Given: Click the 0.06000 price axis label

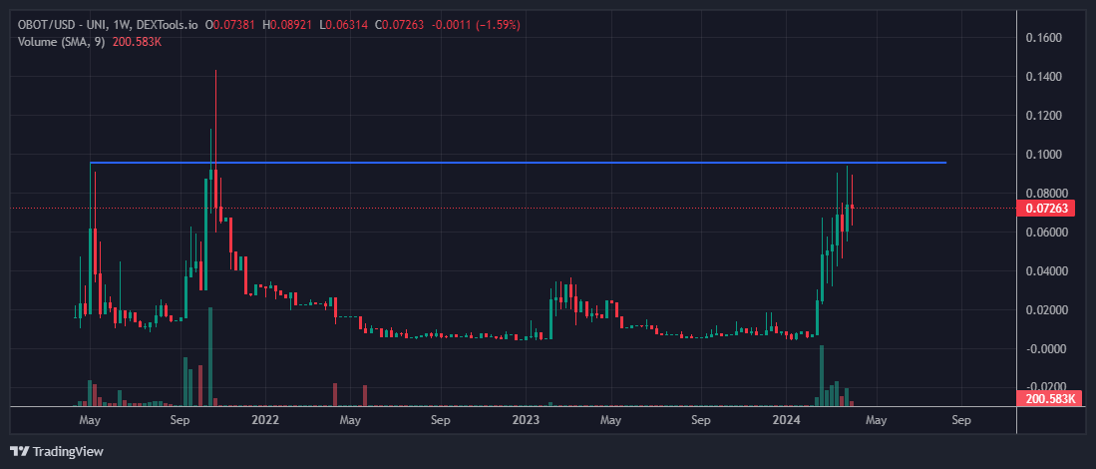Looking at the screenshot, I should [x=1047, y=233].
